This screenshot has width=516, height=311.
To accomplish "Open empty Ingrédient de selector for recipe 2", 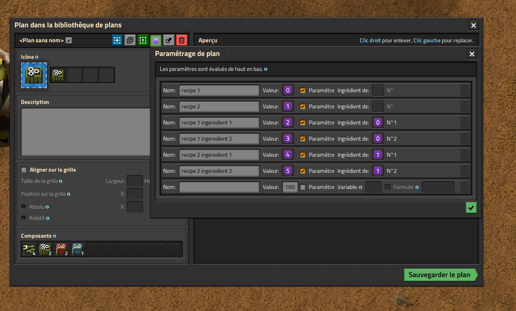I will (x=378, y=106).
